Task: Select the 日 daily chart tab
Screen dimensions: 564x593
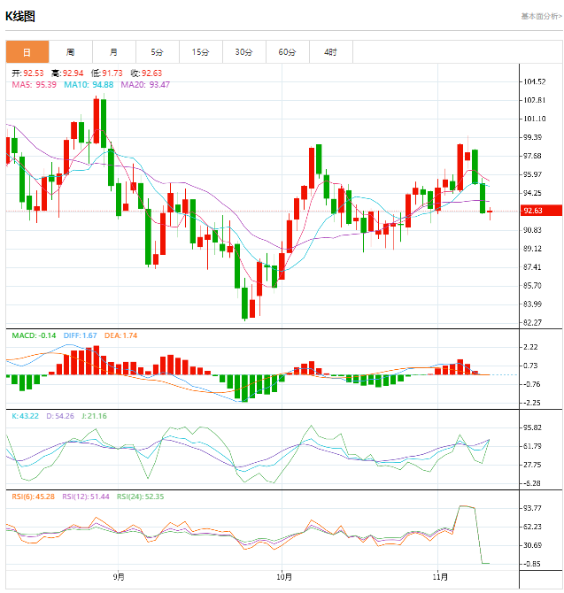Action: pos(27,52)
